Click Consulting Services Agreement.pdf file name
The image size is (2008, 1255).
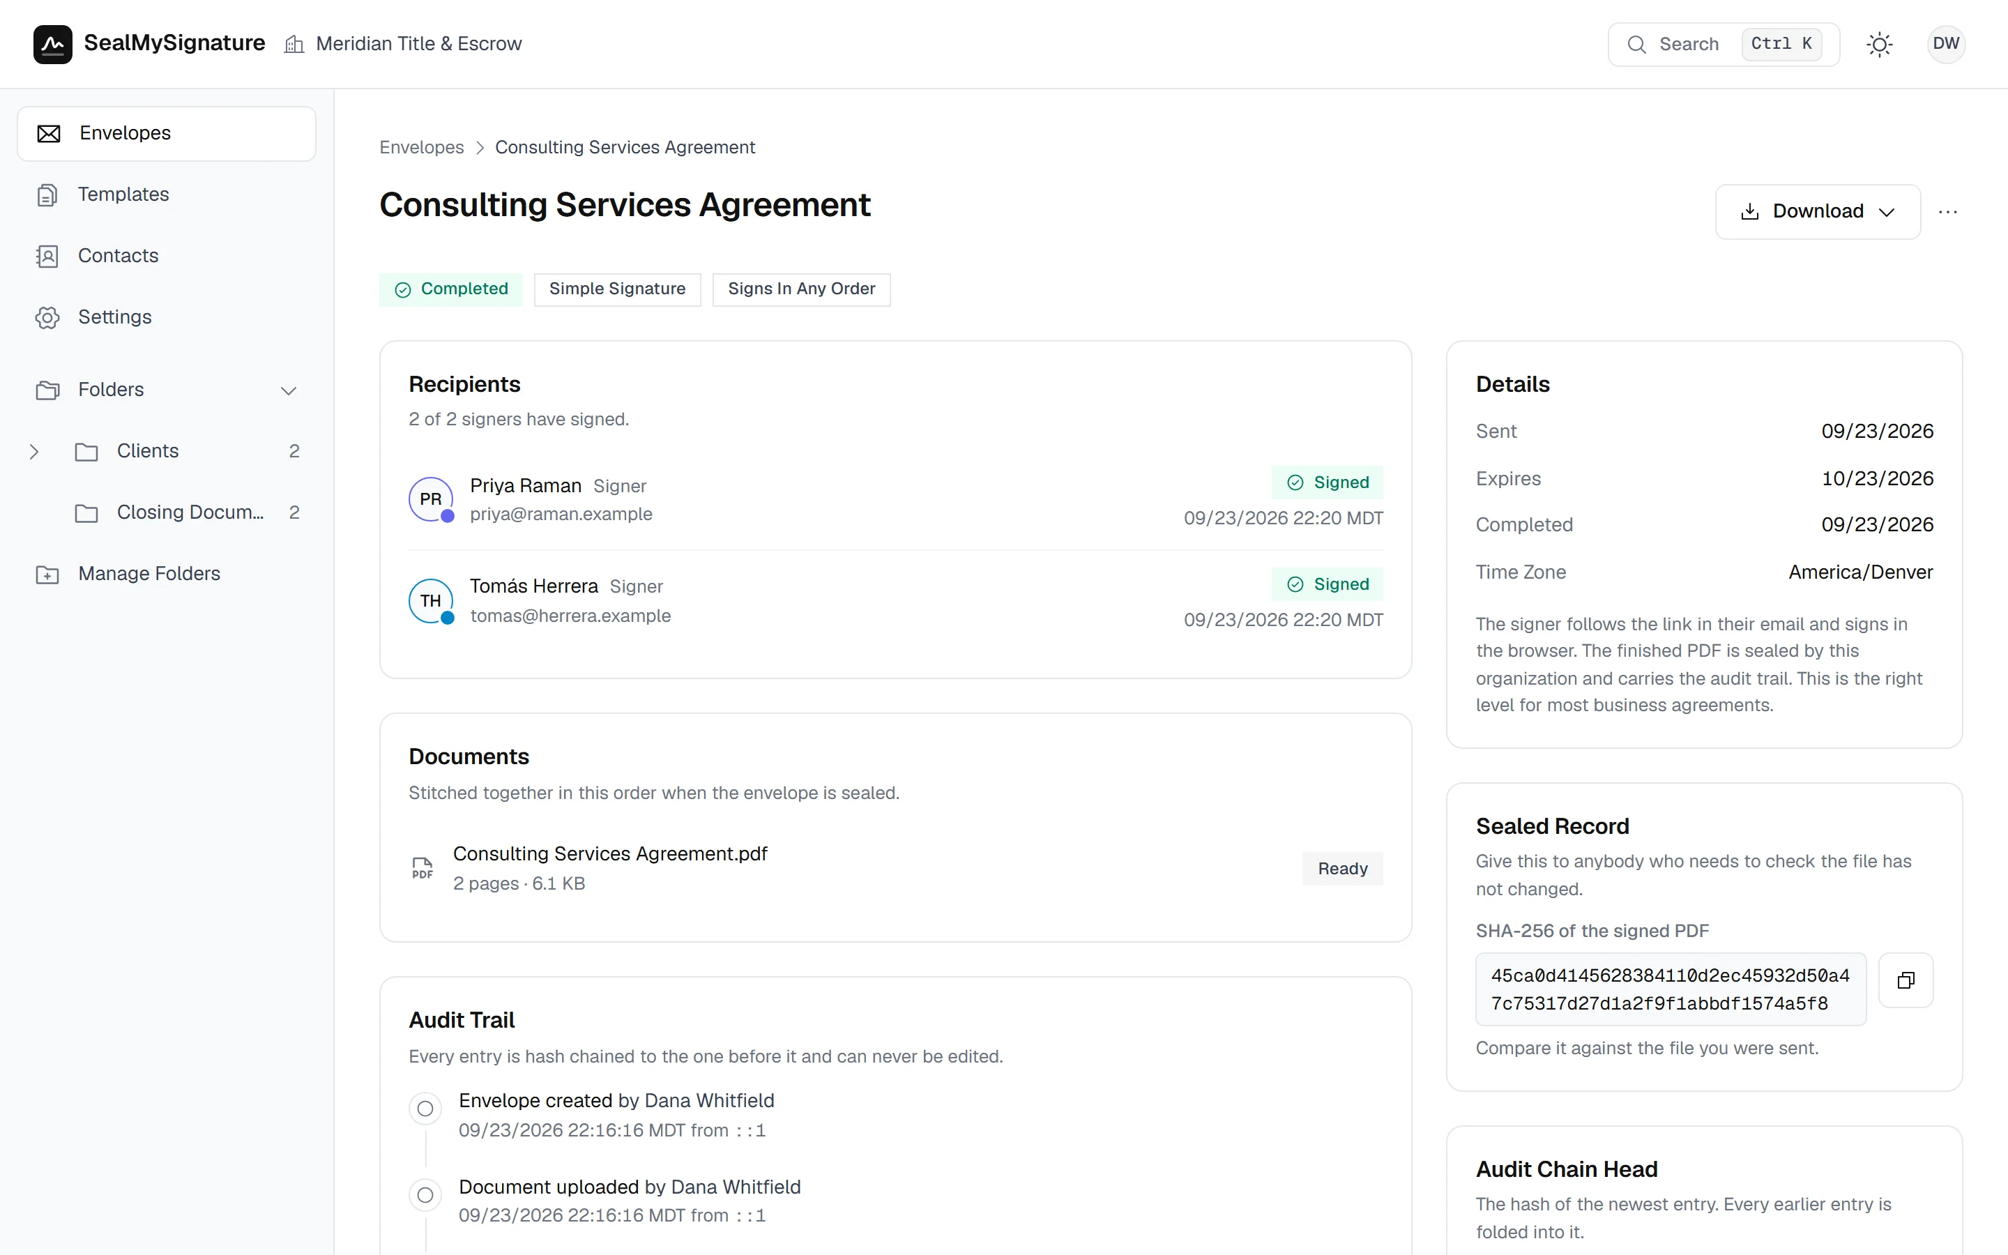610,853
